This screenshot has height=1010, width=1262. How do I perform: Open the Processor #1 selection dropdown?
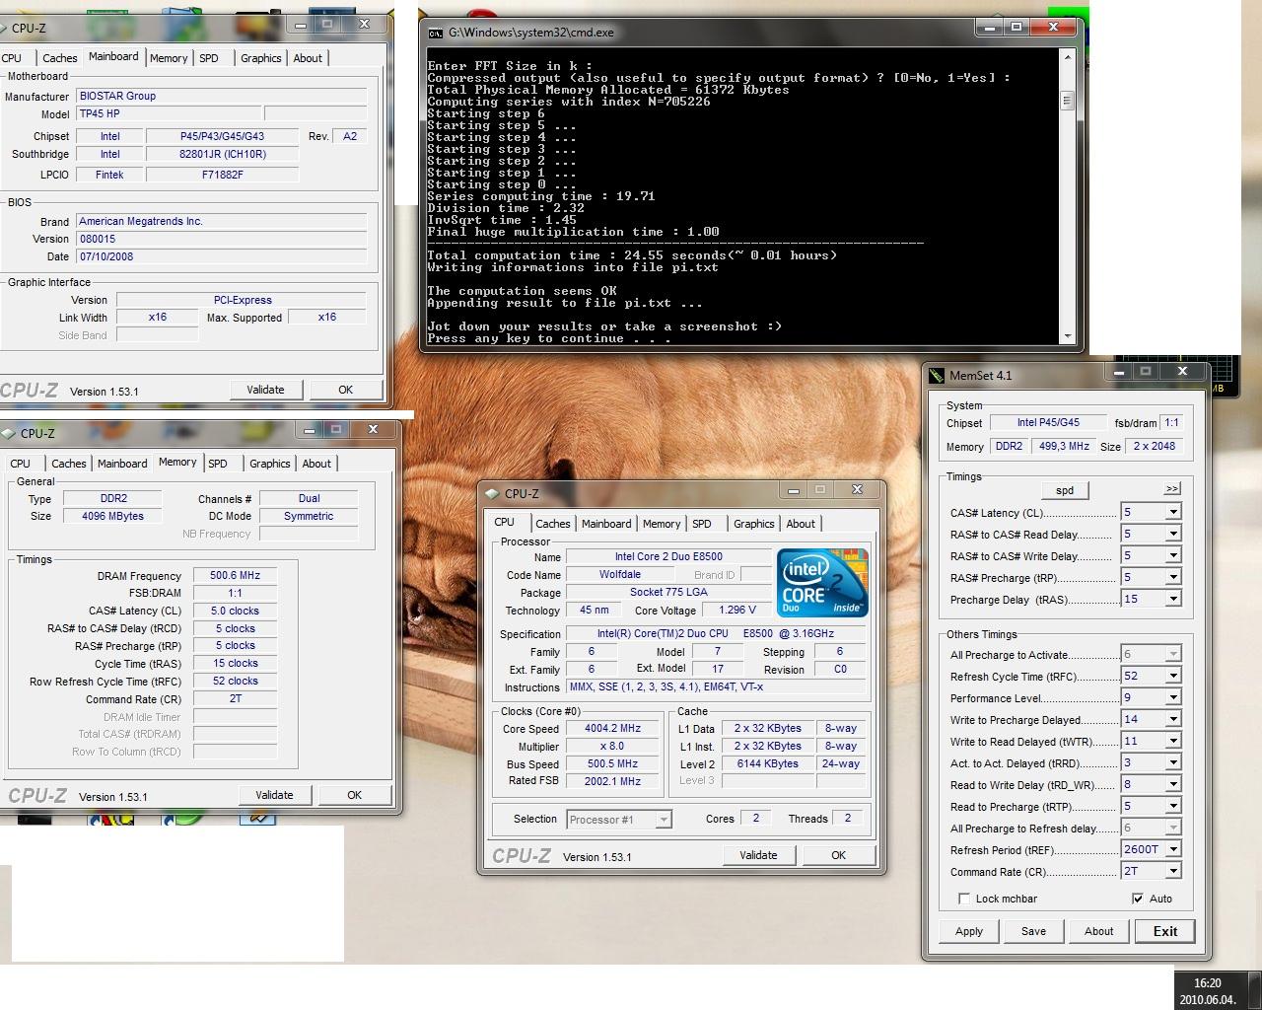click(664, 820)
